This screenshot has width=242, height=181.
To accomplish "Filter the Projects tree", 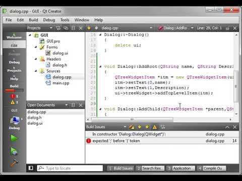I will click(x=58, y=28).
